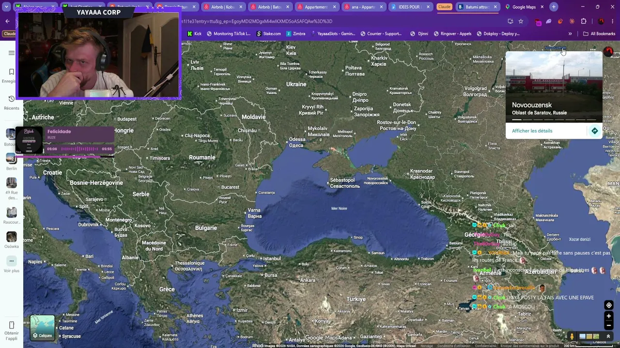
Task: Open the Courrier - Support bookmark
Action: pyautogui.click(x=381, y=34)
